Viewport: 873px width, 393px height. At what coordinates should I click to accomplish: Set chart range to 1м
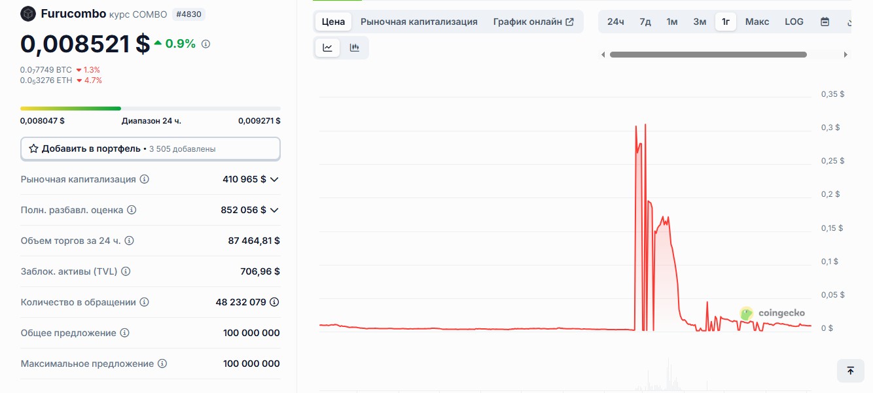pos(672,22)
